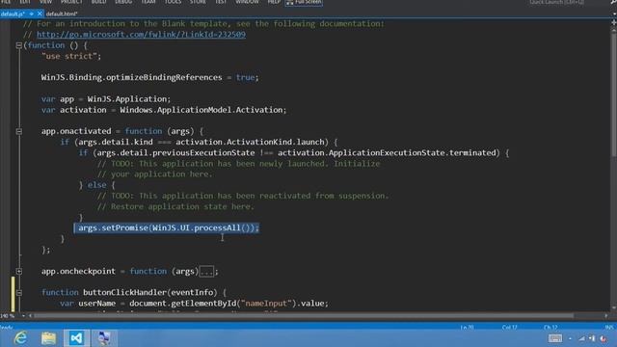This screenshot has height=347, width=617.
Task: Exit Full Screen mode button
Action: (x=304, y=2)
